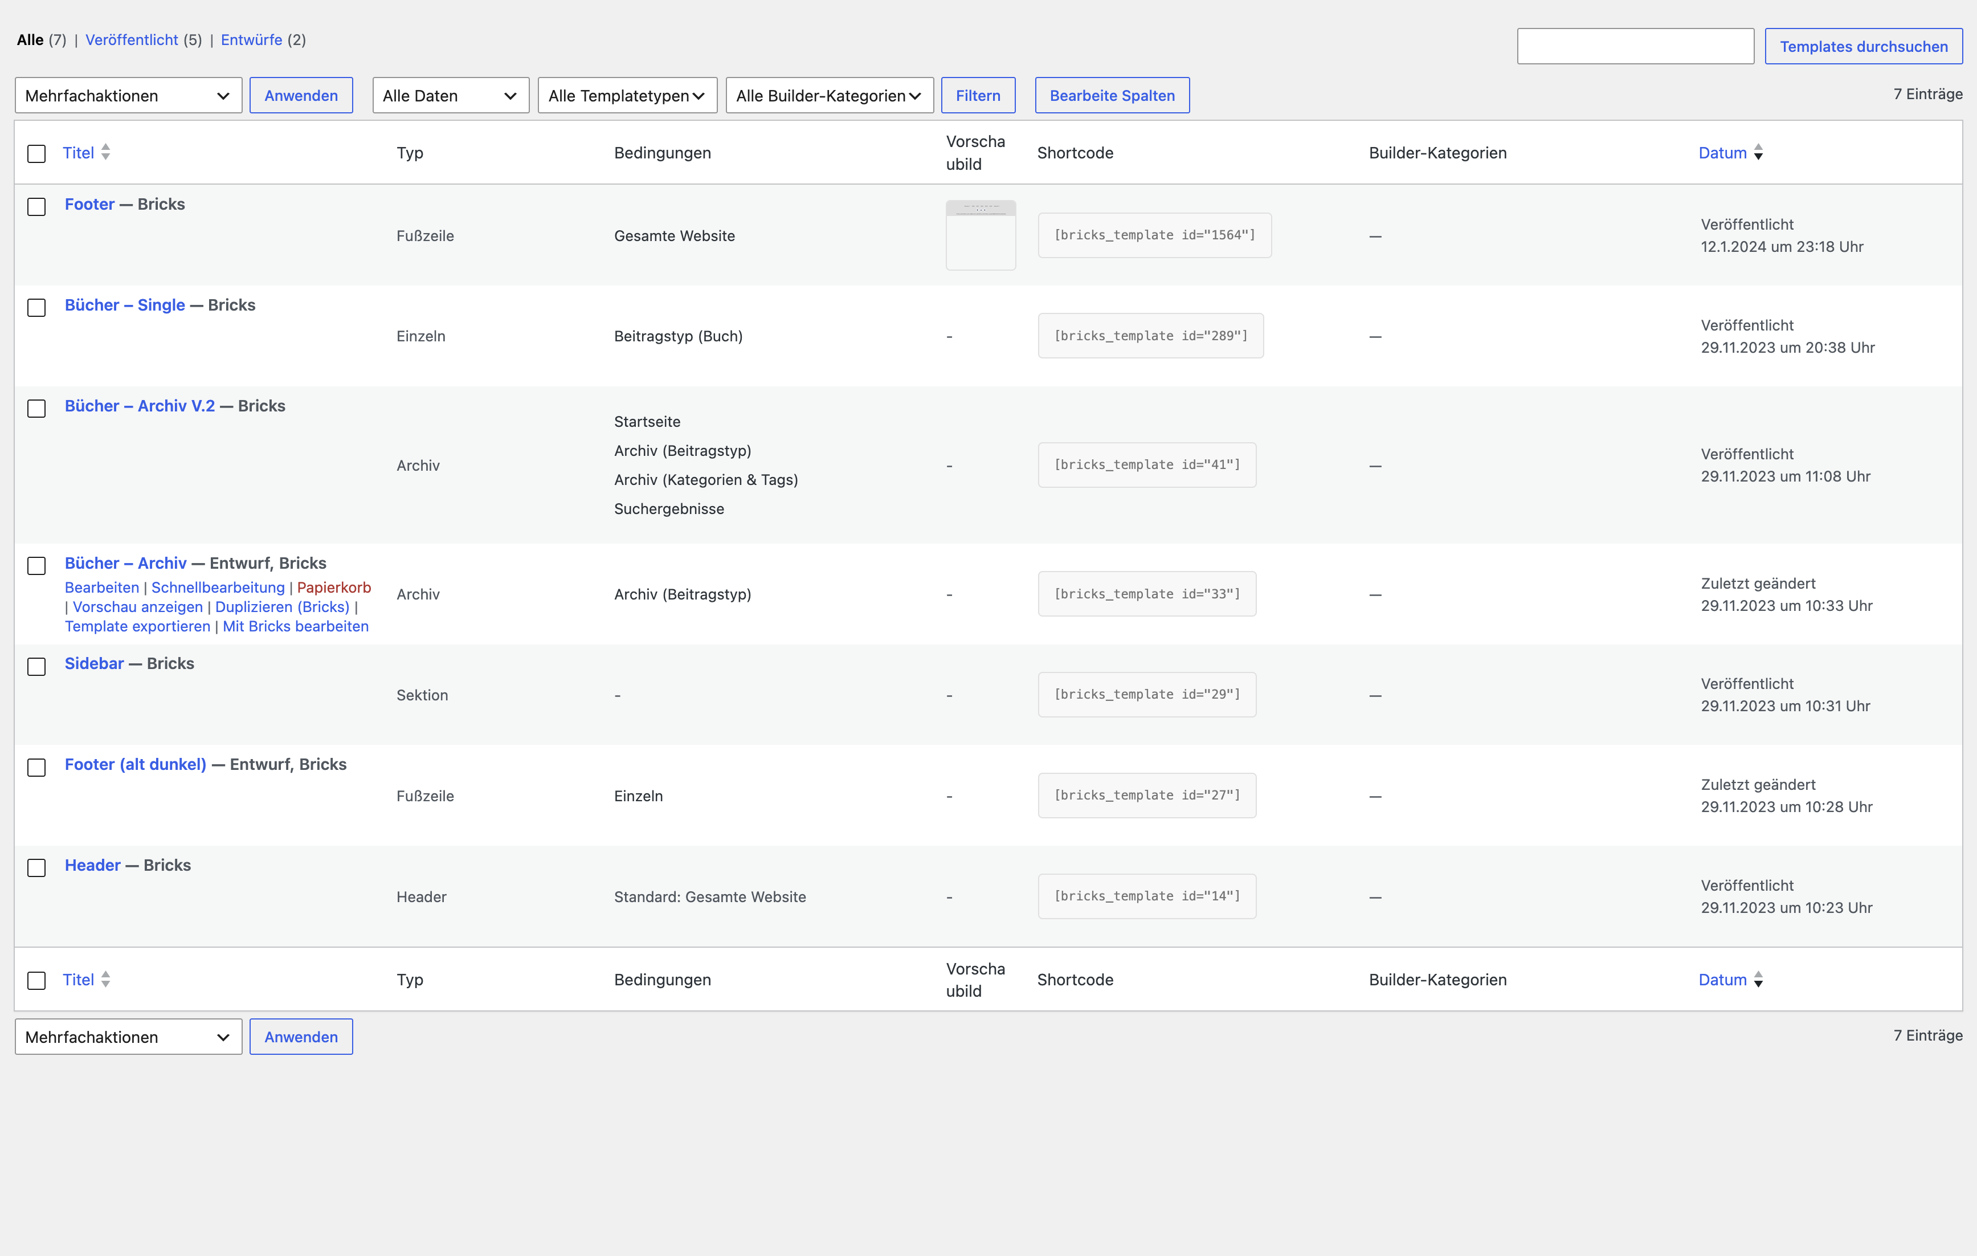Select shortcode field with id="289"

pyautogui.click(x=1150, y=335)
